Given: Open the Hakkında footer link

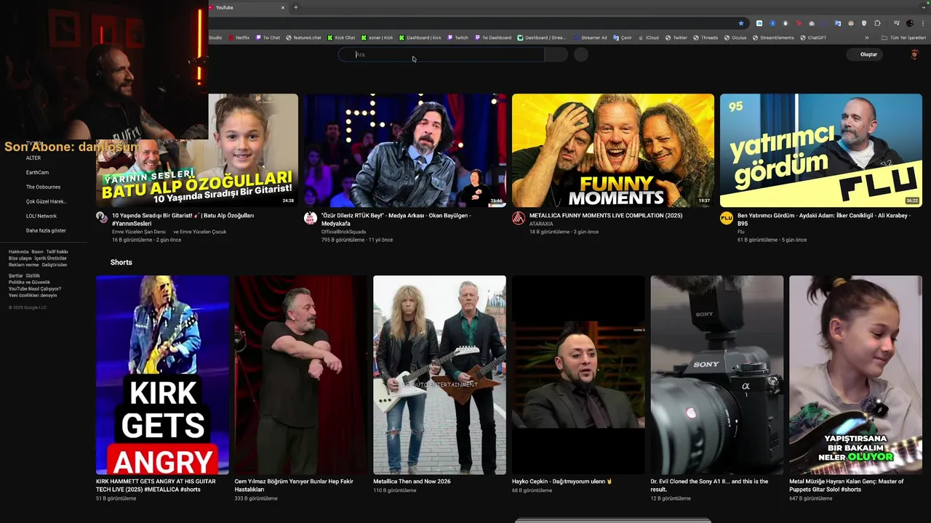Looking at the screenshot, I should click(19, 251).
